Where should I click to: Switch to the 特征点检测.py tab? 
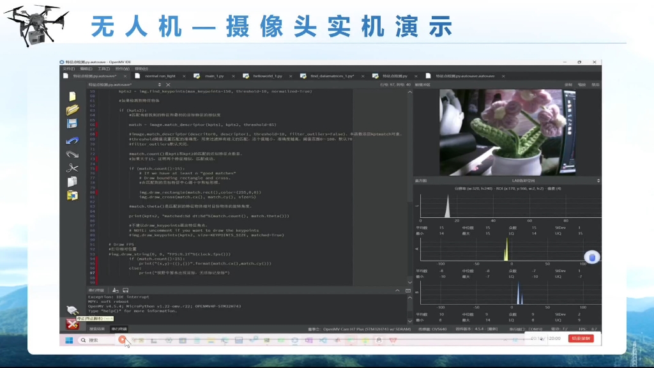394,76
